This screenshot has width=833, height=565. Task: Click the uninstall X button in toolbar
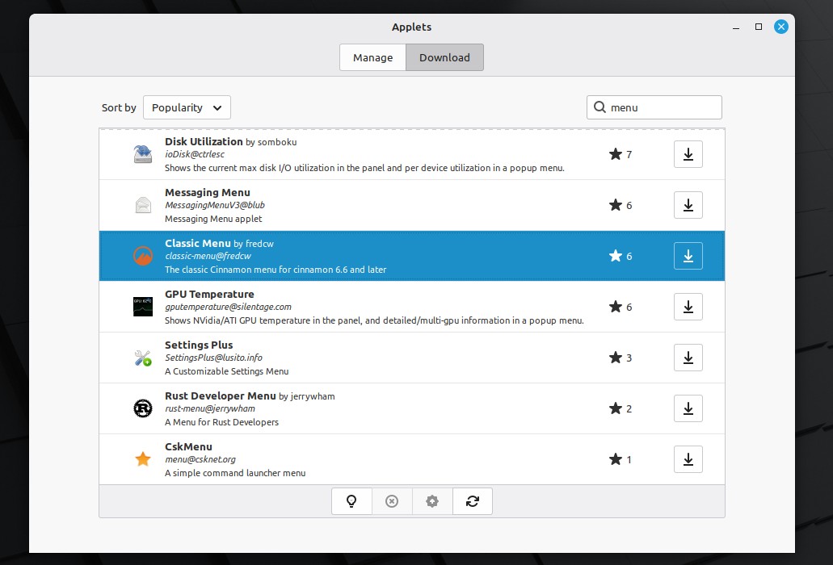pyautogui.click(x=392, y=501)
